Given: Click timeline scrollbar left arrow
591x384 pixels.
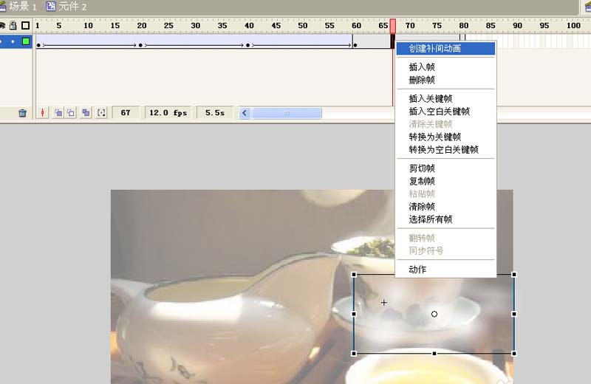Looking at the screenshot, I should click(245, 113).
